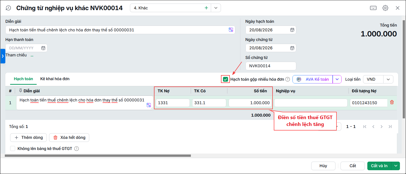This screenshot has width=406, height=174.
Task: Edit the TK Nợ 1331 cell
Action: 173,103
